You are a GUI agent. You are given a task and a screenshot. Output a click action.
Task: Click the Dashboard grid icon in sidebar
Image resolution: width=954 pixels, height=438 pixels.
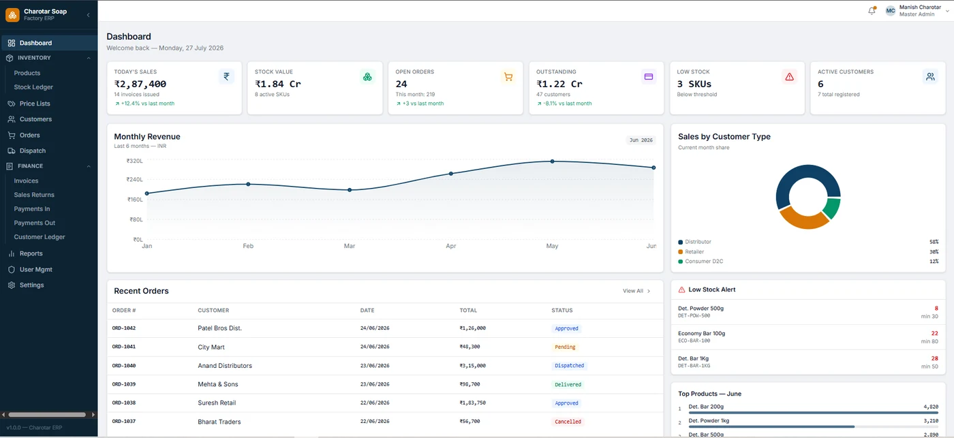tap(11, 43)
